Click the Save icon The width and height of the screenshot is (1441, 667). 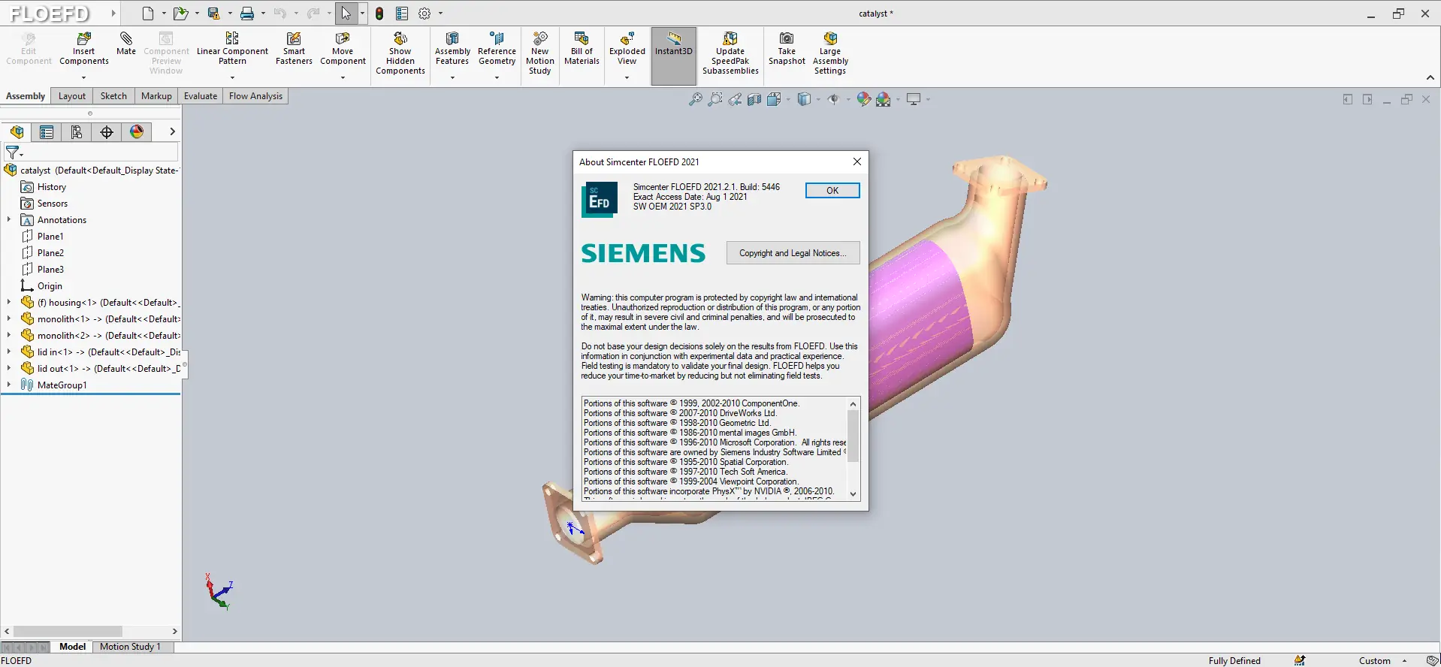point(214,14)
